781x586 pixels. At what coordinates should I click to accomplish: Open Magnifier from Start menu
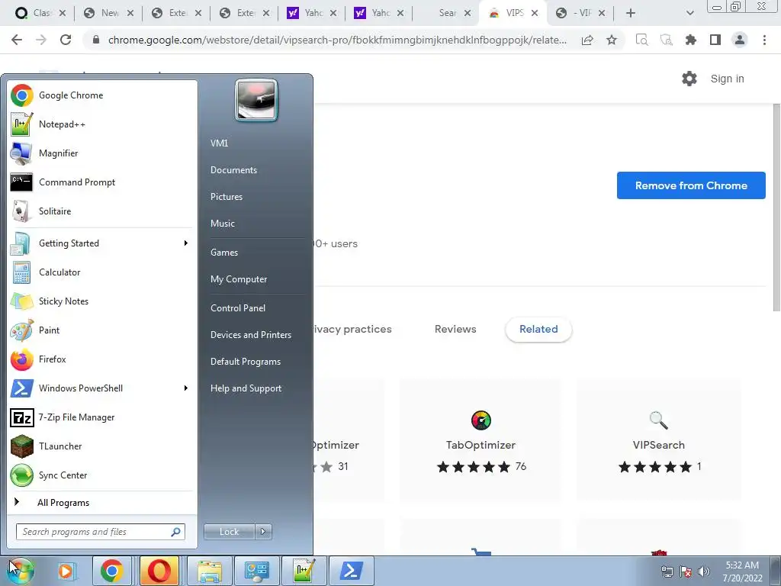102,153
